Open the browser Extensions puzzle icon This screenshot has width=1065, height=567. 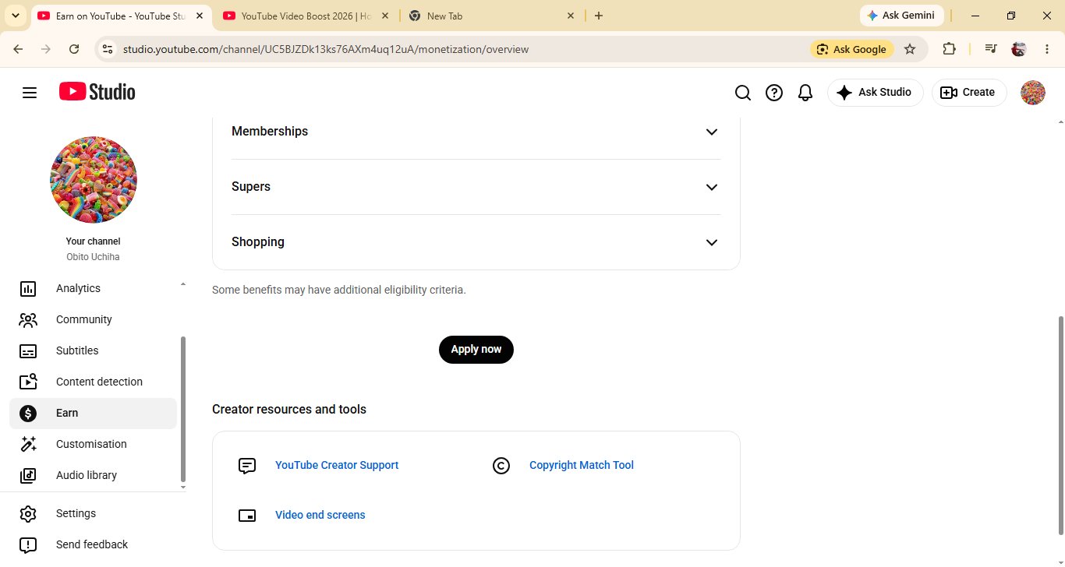(949, 49)
